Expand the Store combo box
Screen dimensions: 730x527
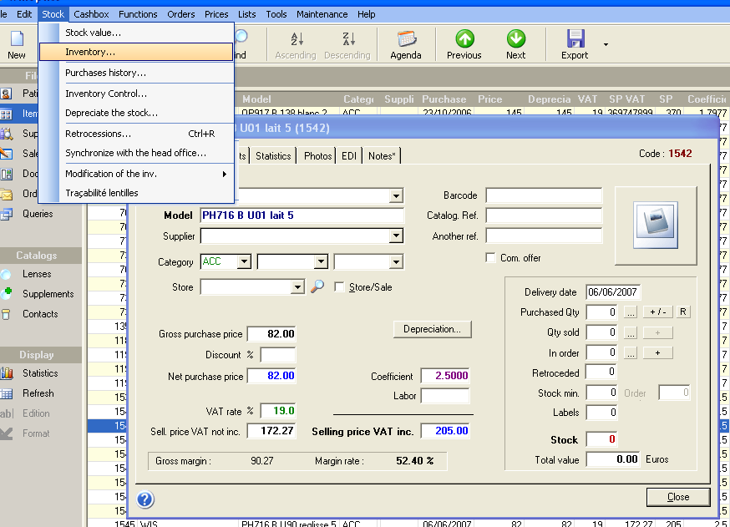tap(297, 287)
